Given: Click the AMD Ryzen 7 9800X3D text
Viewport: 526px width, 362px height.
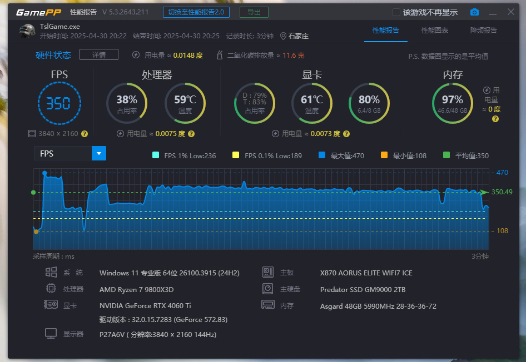Looking at the screenshot, I should [137, 290].
